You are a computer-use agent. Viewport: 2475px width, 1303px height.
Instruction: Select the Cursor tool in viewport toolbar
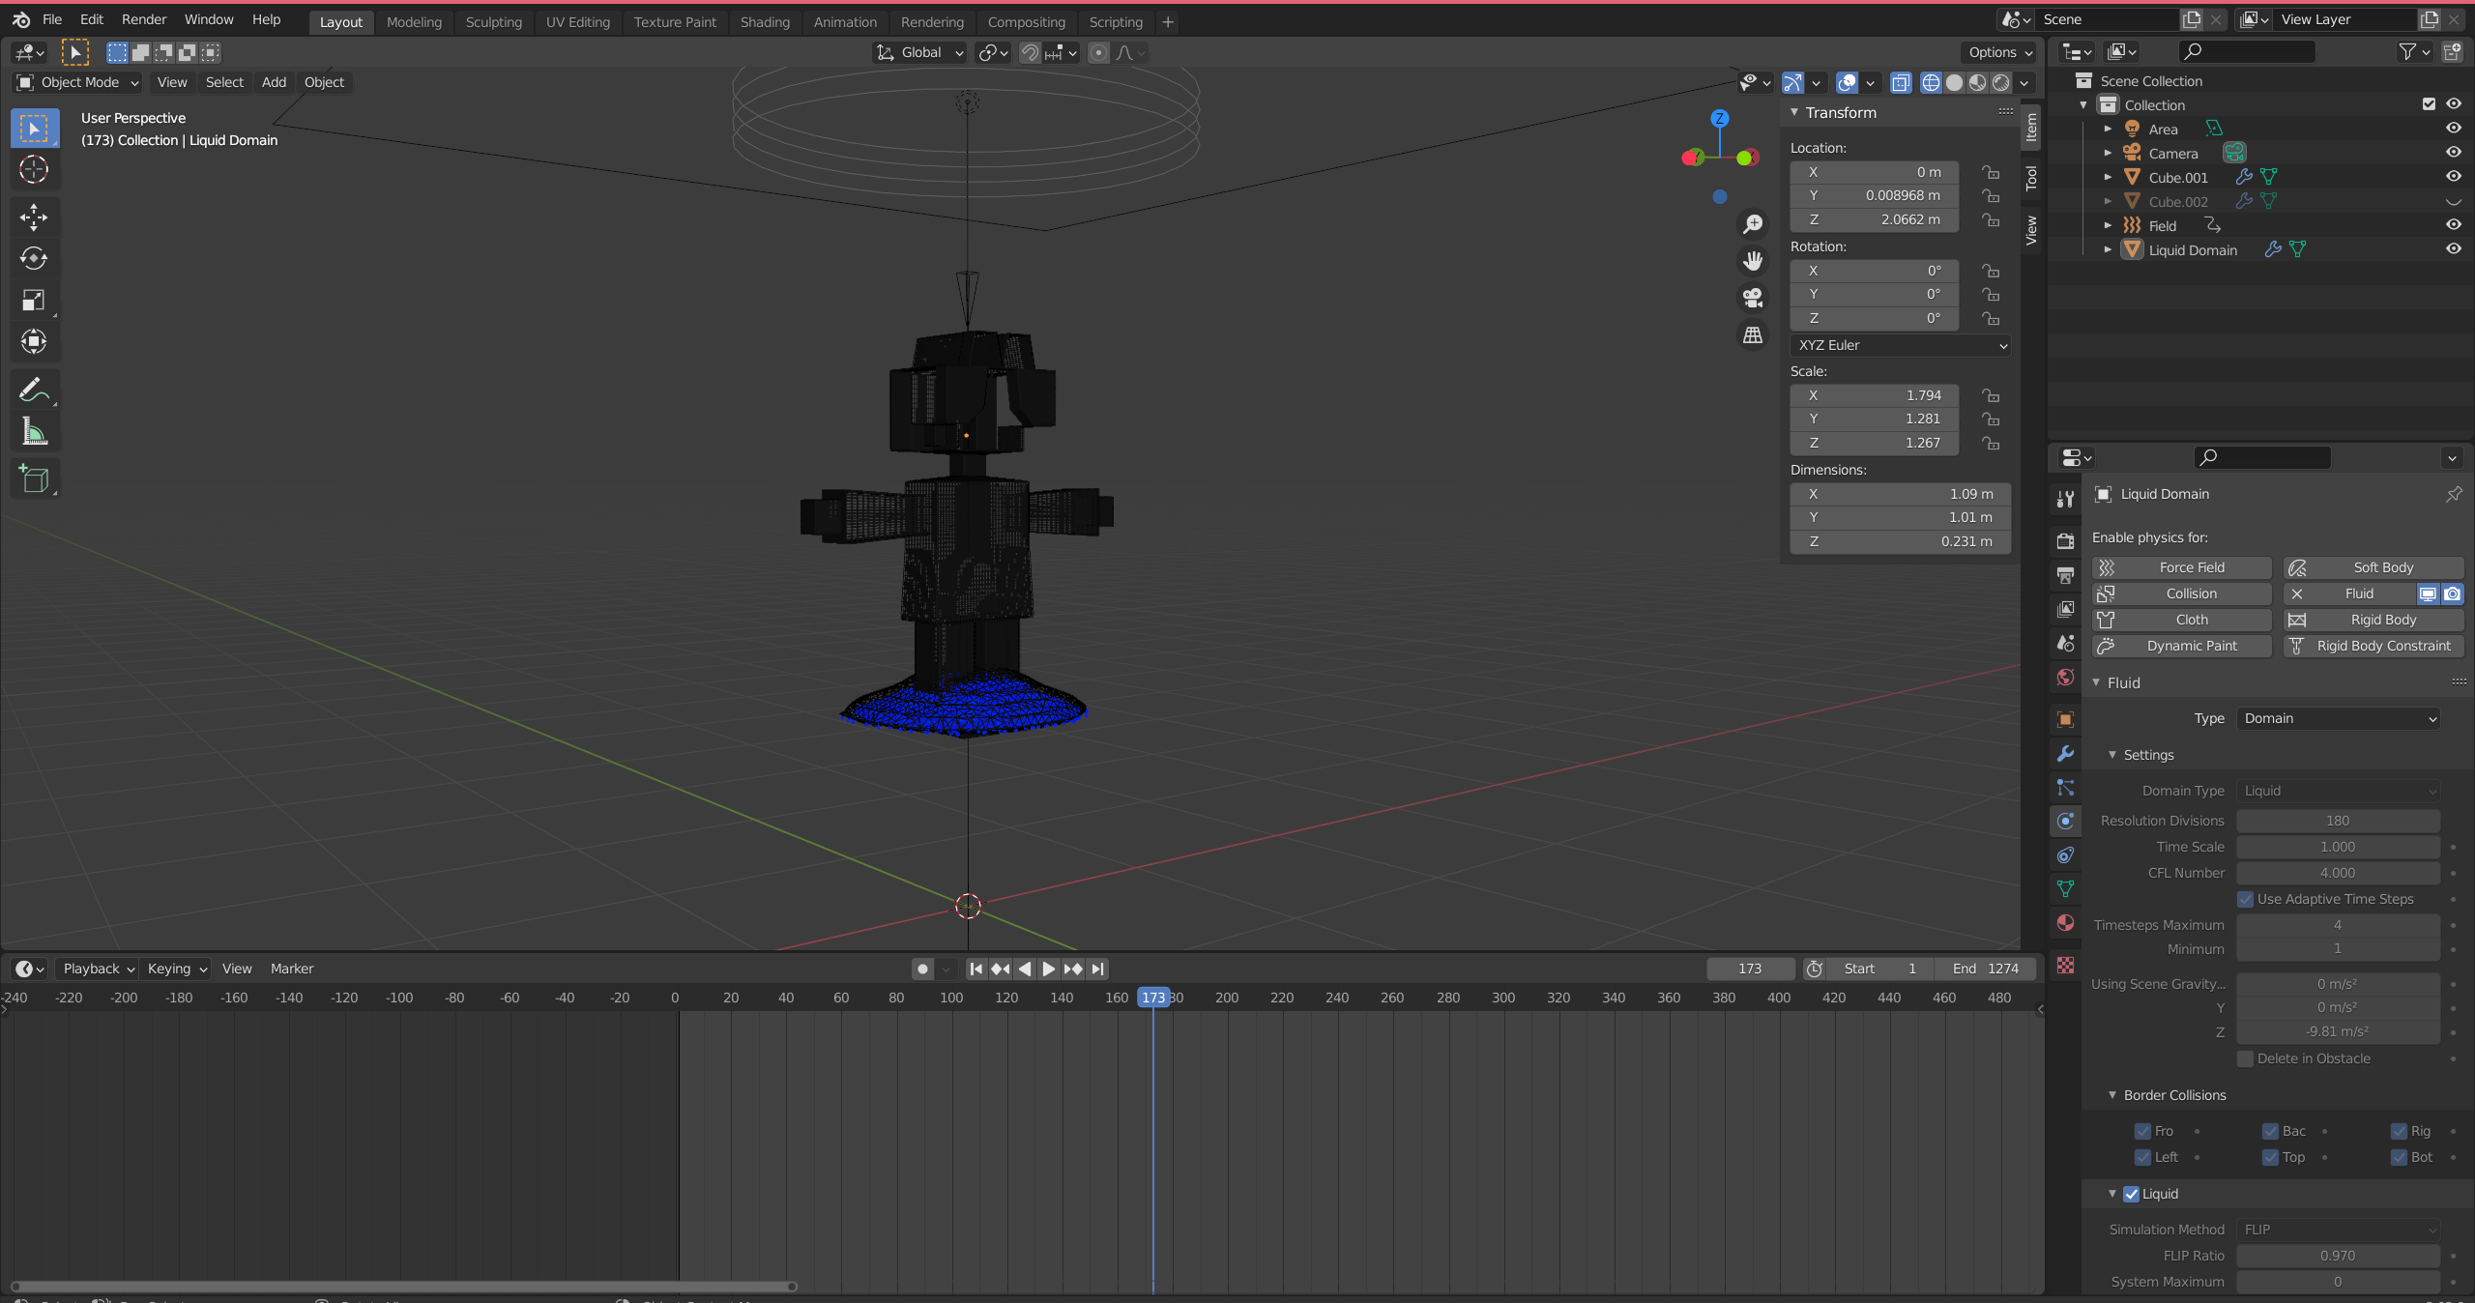(x=34, y=170)
